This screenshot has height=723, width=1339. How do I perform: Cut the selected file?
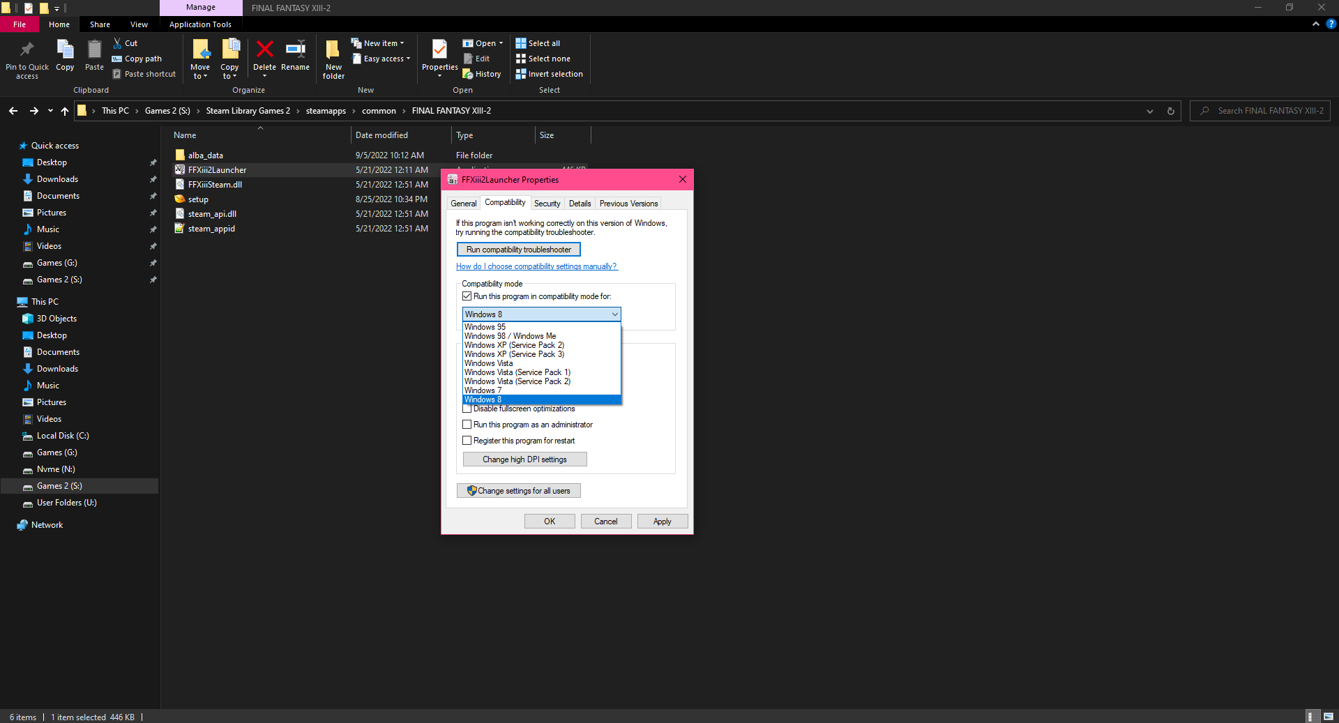[x=126, y=43]
